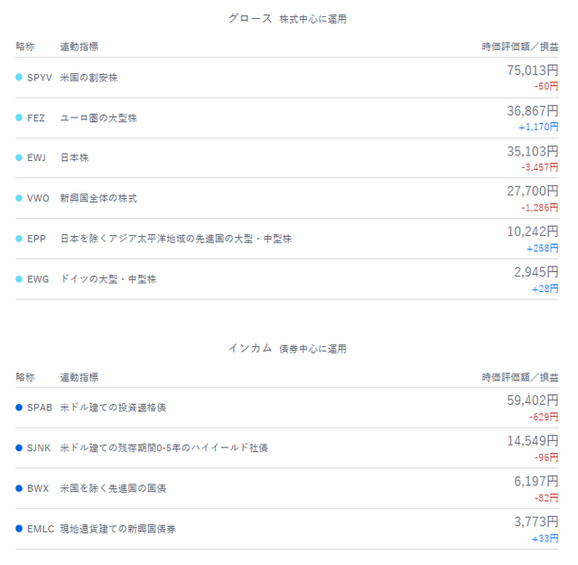Click the light-blue dot beside EWG
This screenshot has height=565, width=578.
19,279
